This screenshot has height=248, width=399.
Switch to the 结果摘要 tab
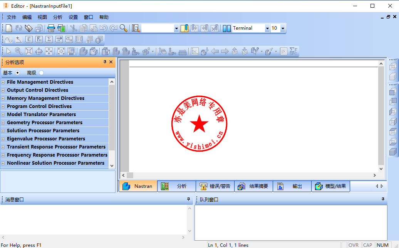[x=254, y=186]
